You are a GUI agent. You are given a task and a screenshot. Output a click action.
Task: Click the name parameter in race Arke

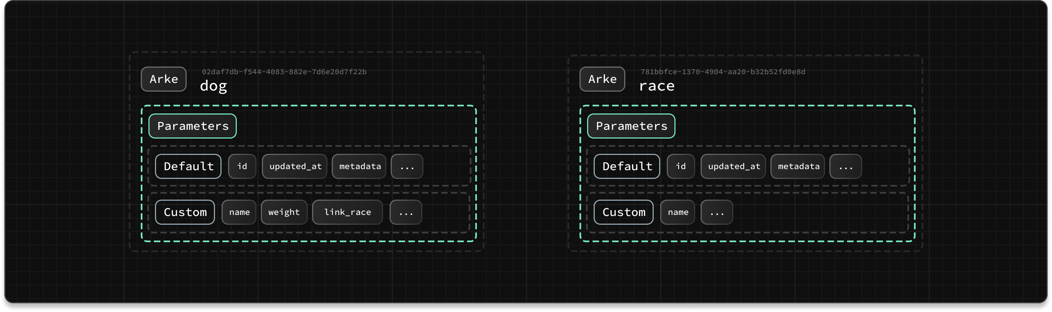678,212
